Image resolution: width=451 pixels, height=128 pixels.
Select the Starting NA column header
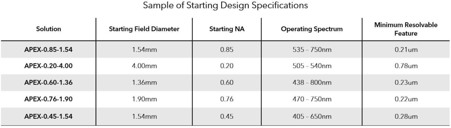coord(227,29)
